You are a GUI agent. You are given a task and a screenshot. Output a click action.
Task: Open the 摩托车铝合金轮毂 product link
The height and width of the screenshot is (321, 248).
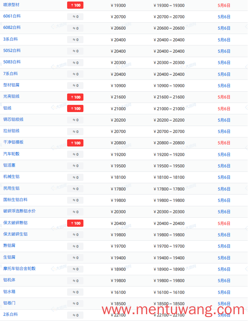[x=19, y=268]
